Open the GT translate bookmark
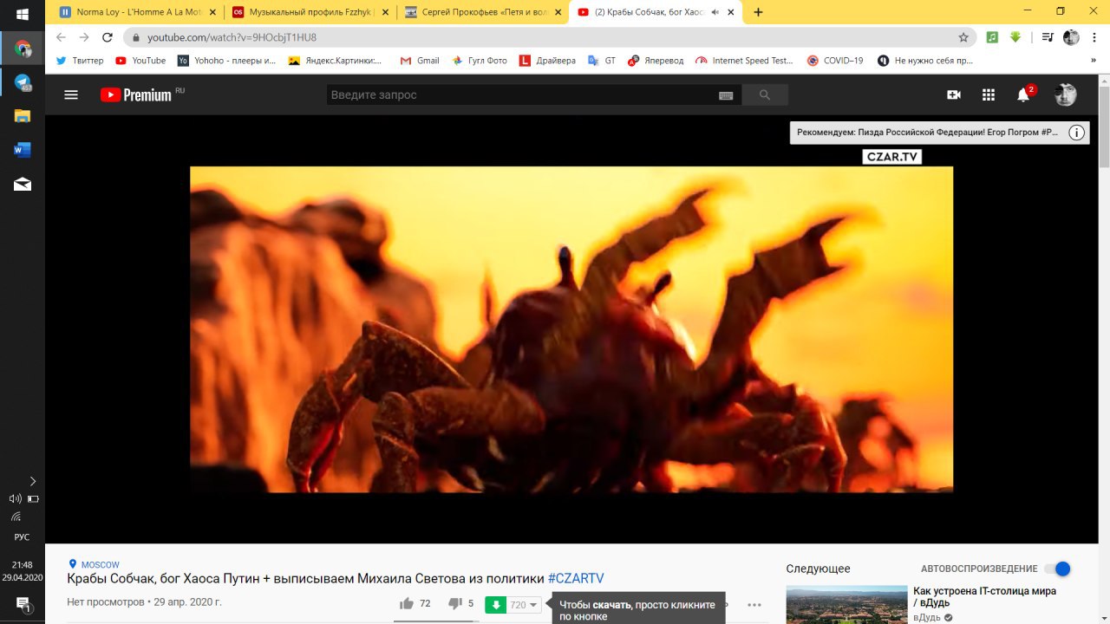Viewport: 1110px width, 624px height. click(602, 61)
